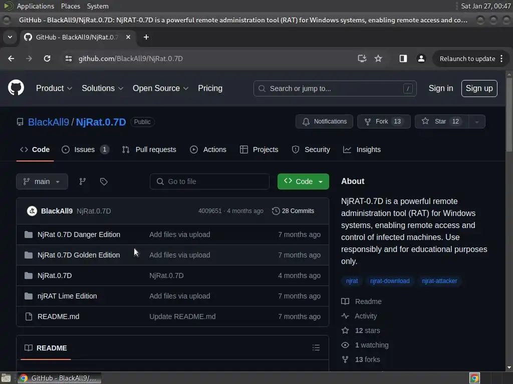Switch to the Issues tab
Image resolution: width=513 pixels, height=384 pixels.
point(85,149)
